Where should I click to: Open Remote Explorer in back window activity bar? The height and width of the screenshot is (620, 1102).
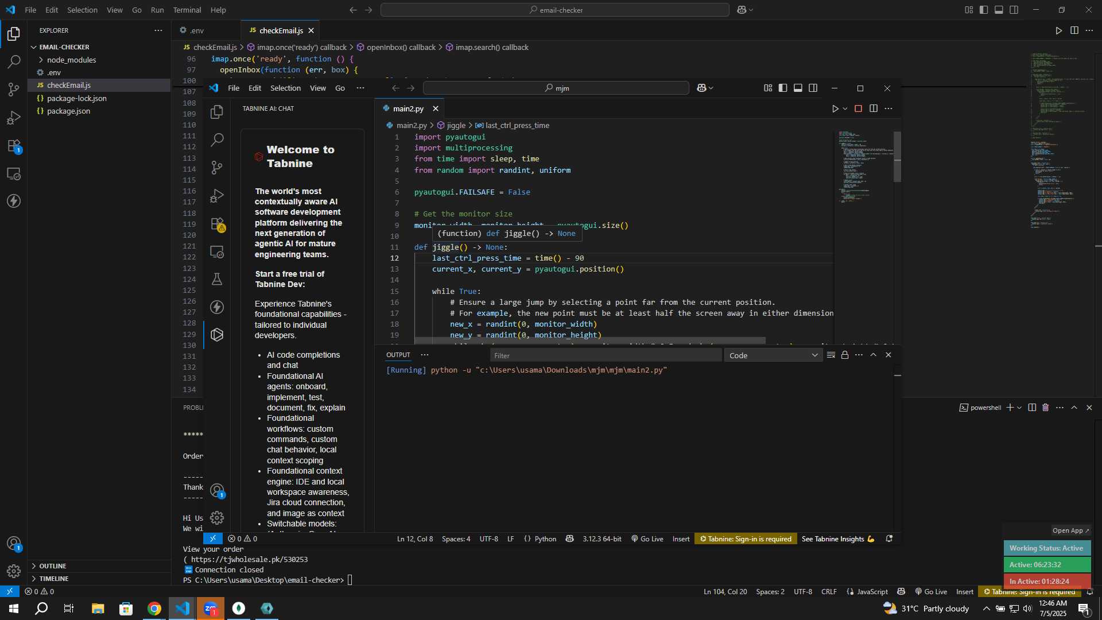tap(14, 173)
